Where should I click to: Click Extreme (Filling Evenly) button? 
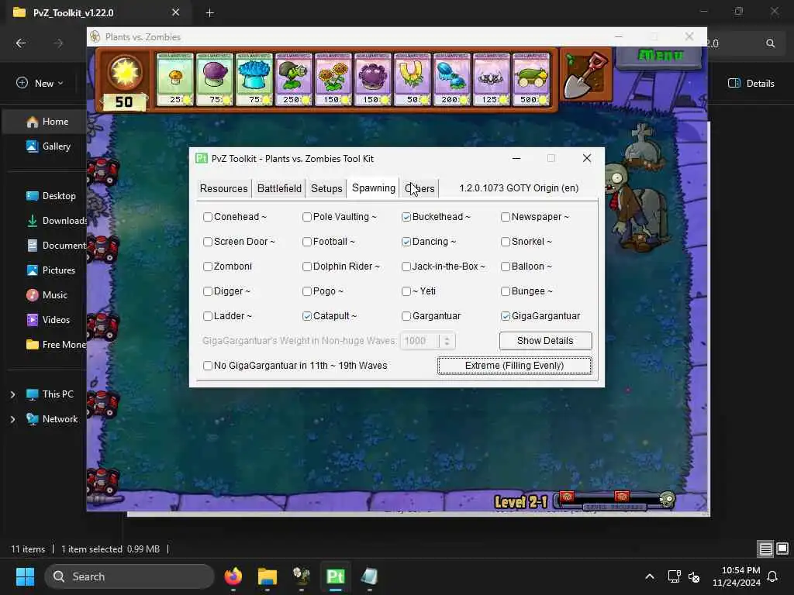pyautogui.click(x=515, y=366)
